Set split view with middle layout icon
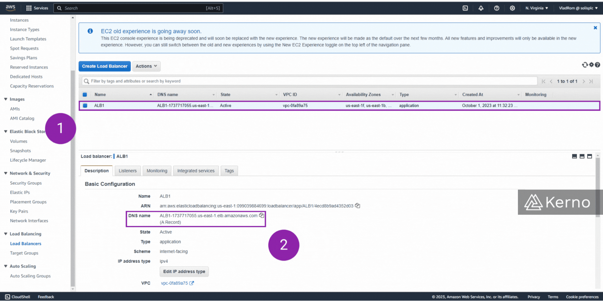 [x=582, y=156]
